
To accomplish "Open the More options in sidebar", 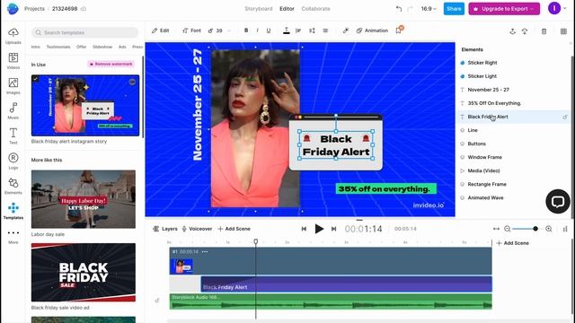I will [13, 236].
